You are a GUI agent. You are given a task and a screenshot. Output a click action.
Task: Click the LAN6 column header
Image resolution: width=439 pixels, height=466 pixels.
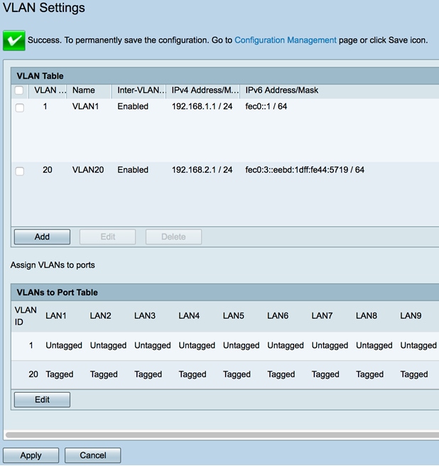[278, 315]
